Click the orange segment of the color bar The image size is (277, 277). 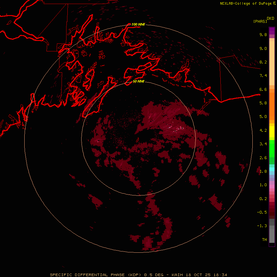coord(272,106)
